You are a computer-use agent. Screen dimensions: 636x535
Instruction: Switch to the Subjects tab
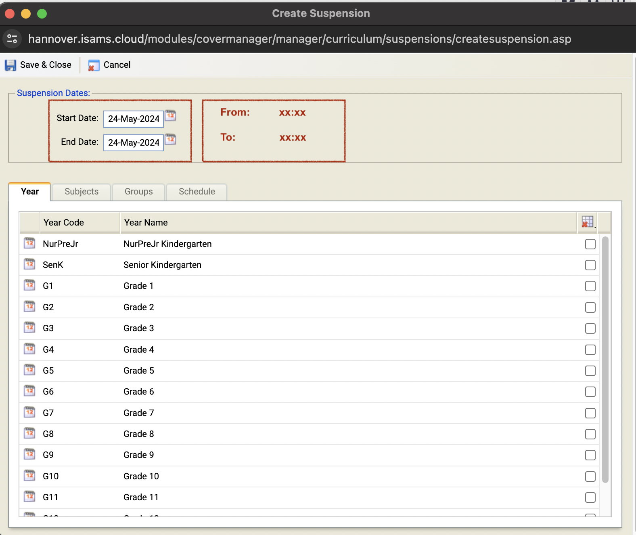[x=82, y=192]
